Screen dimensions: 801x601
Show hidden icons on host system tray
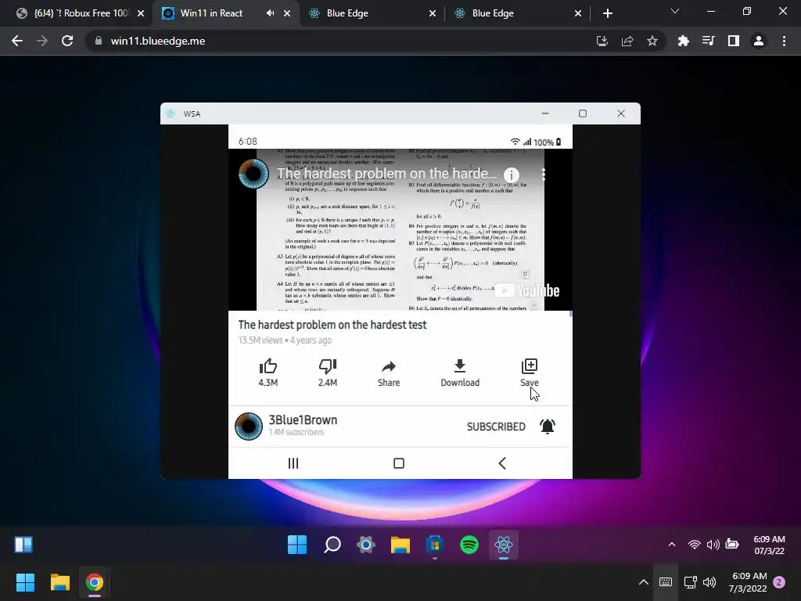pyautogui.click(x=644, y=582)
